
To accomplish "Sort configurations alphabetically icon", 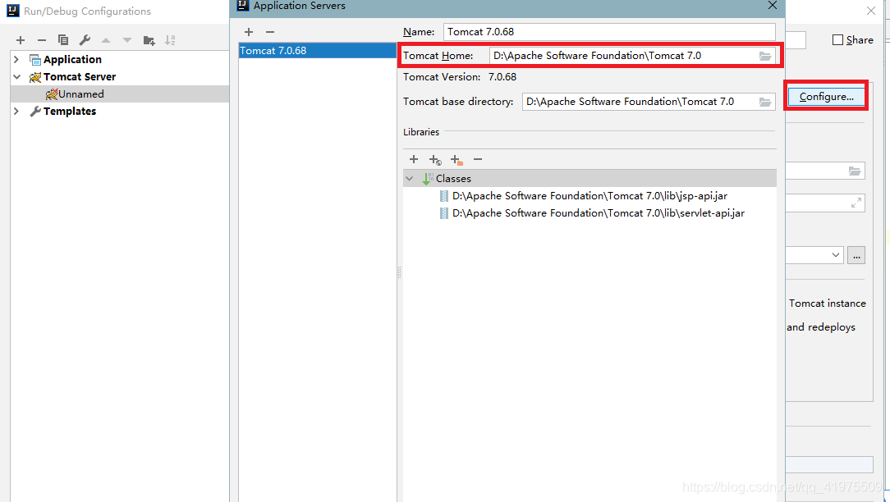I will pos(170,40).
